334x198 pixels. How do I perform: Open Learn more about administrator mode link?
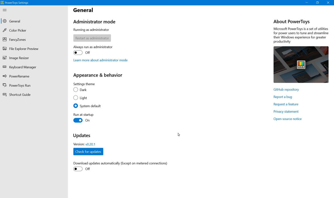100,60
